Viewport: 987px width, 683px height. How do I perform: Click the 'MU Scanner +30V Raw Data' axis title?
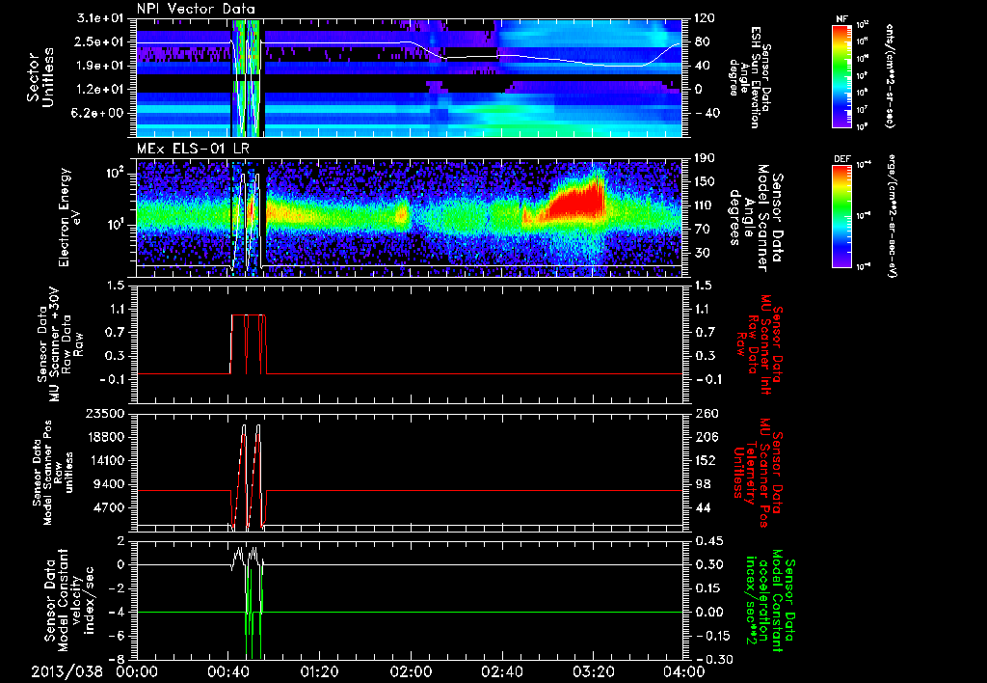59,344
